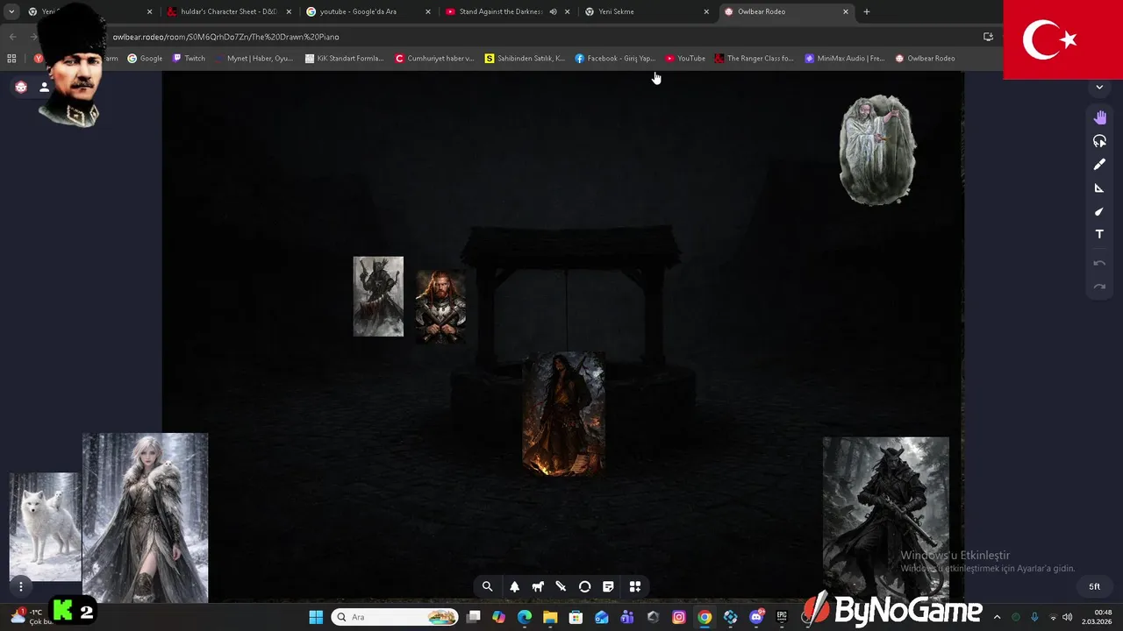The height and width of the screenshot is (631, 1123).
Task: Open the three-dot menu at bottom left
Action: point(21,586)
